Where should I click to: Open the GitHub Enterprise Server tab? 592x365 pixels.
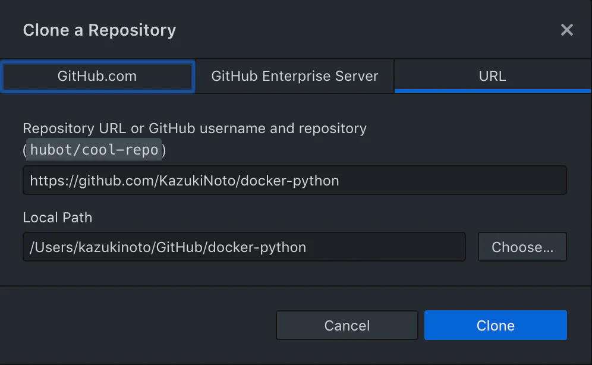[x=295, y=76]
